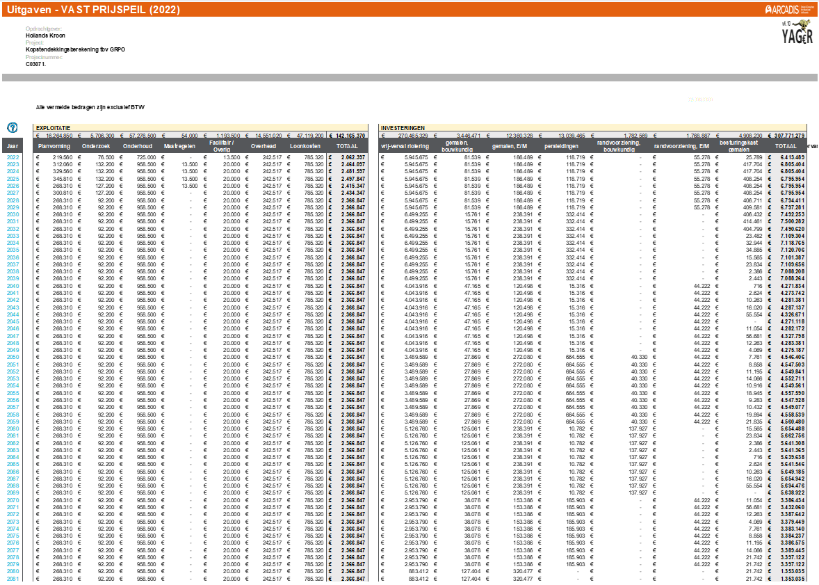Click the 2050 year link
This screenshot has height=585, width=819.
[x=13, y=357]
